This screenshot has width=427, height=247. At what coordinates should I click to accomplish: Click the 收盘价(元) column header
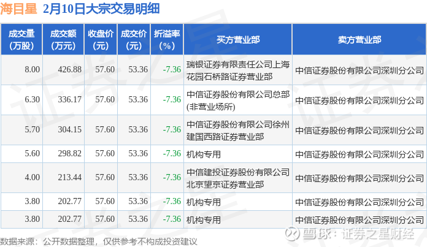[101, 40]
